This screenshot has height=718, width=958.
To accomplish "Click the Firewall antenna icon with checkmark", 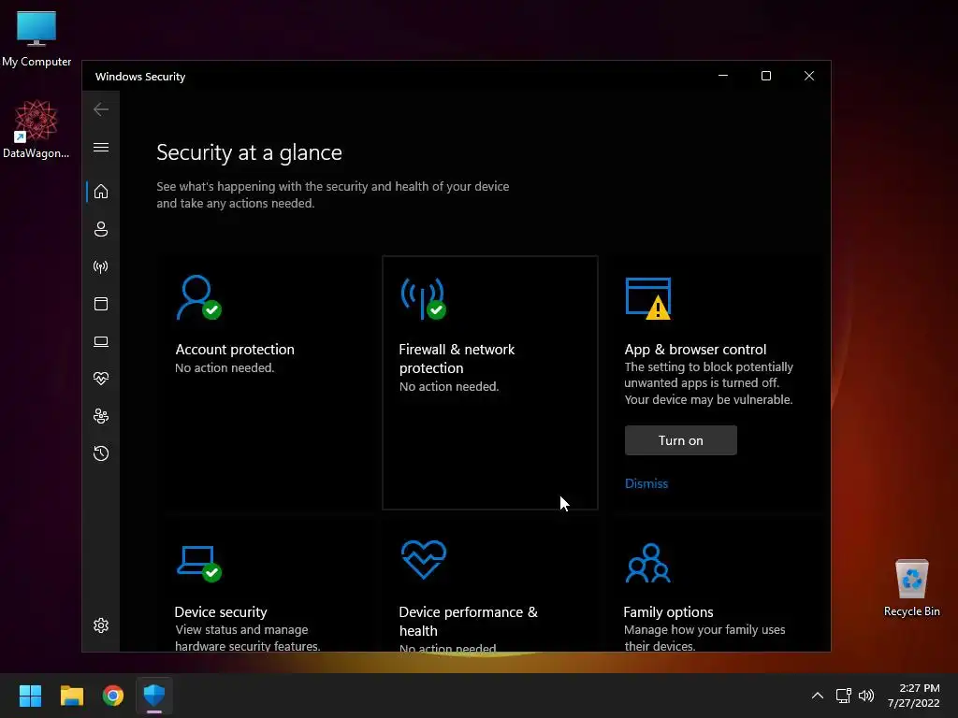I will click(x=424, y=298).
